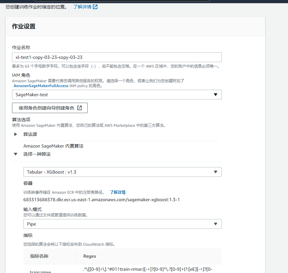This screenshot has height=273, width=288.
Task: Open the IAM role dropdown showing SageMaker-test
Action: 117,95
